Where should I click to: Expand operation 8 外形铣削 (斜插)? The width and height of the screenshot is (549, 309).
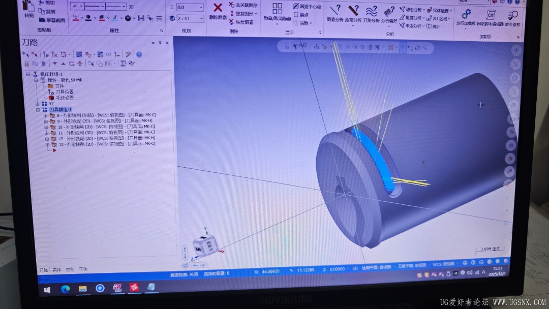pos(45,115)
